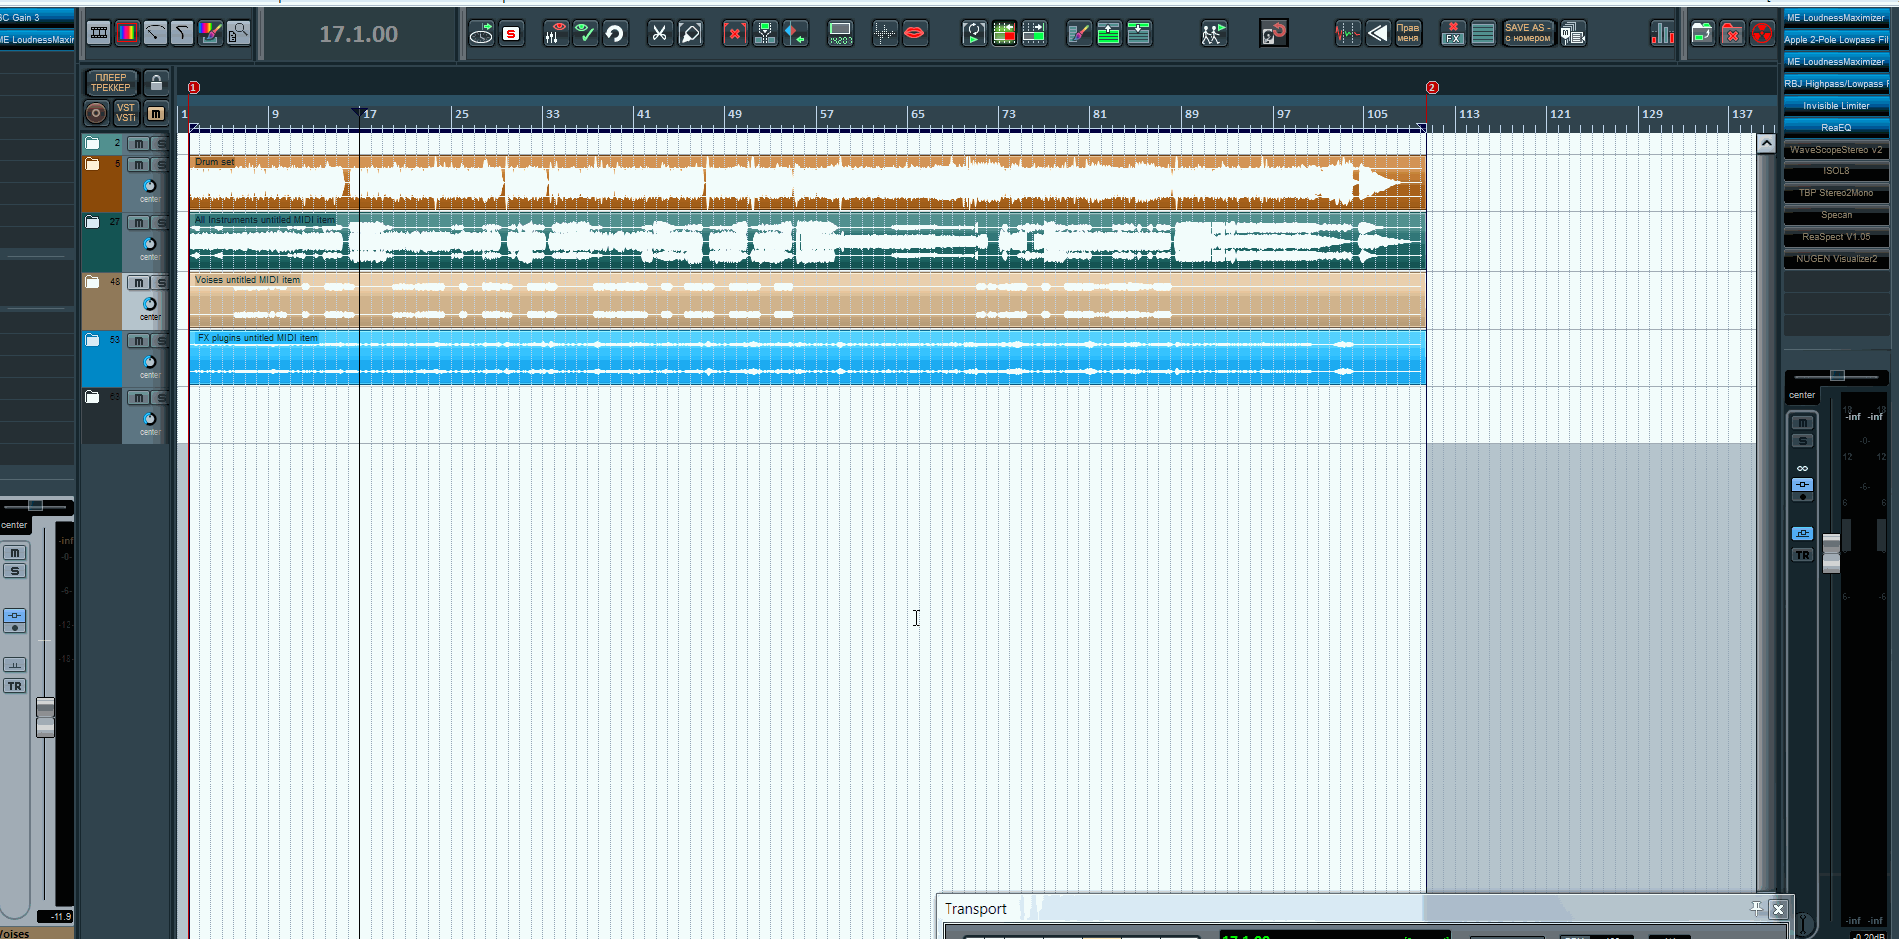Open RBJ Highpass/Lowpass plugin

coord(1836,84)
